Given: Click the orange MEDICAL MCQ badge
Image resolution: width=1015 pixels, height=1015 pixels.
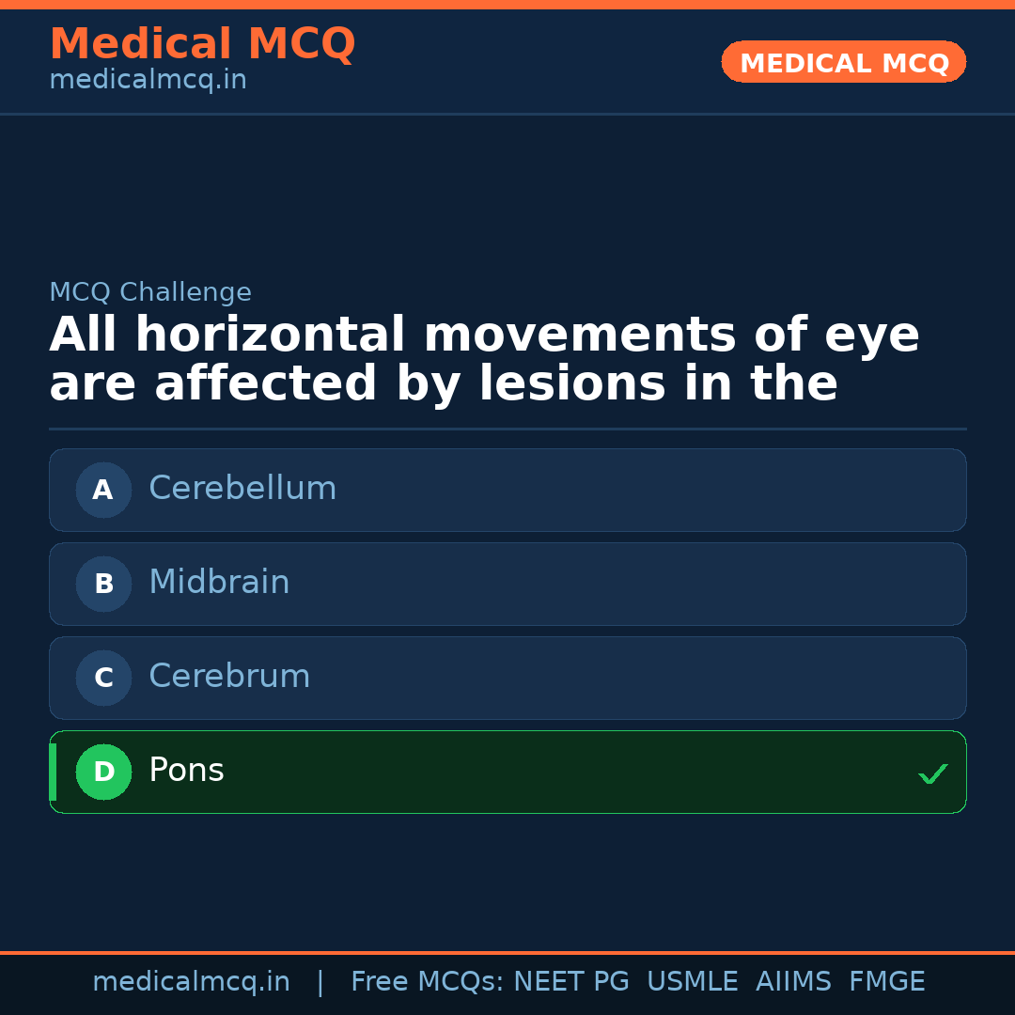Looking at the screenshot, I should 843,62.
